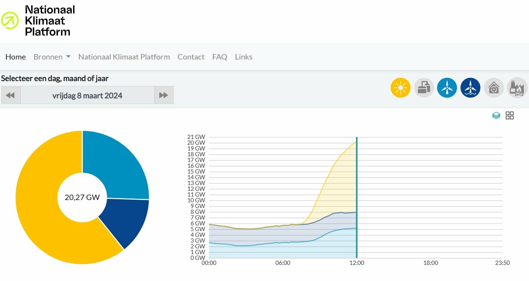Enable the factory with flame icon
The height and width of the screenshot is (281, 529).
pyautogui.click(x=517, y=88)
